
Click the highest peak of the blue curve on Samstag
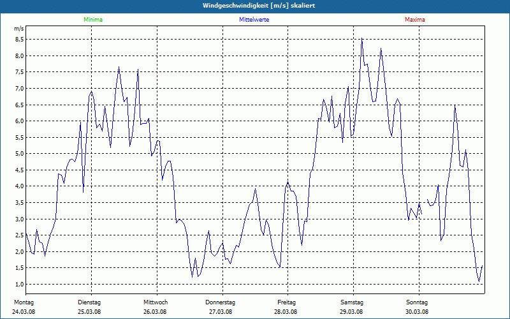(361, 38)
